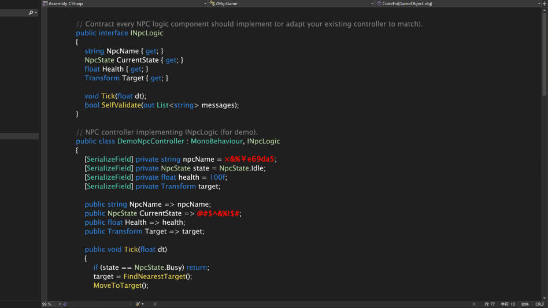Click the character position indicator in status bar
This screenshot has width=548, height=308.
pos(508,304)
